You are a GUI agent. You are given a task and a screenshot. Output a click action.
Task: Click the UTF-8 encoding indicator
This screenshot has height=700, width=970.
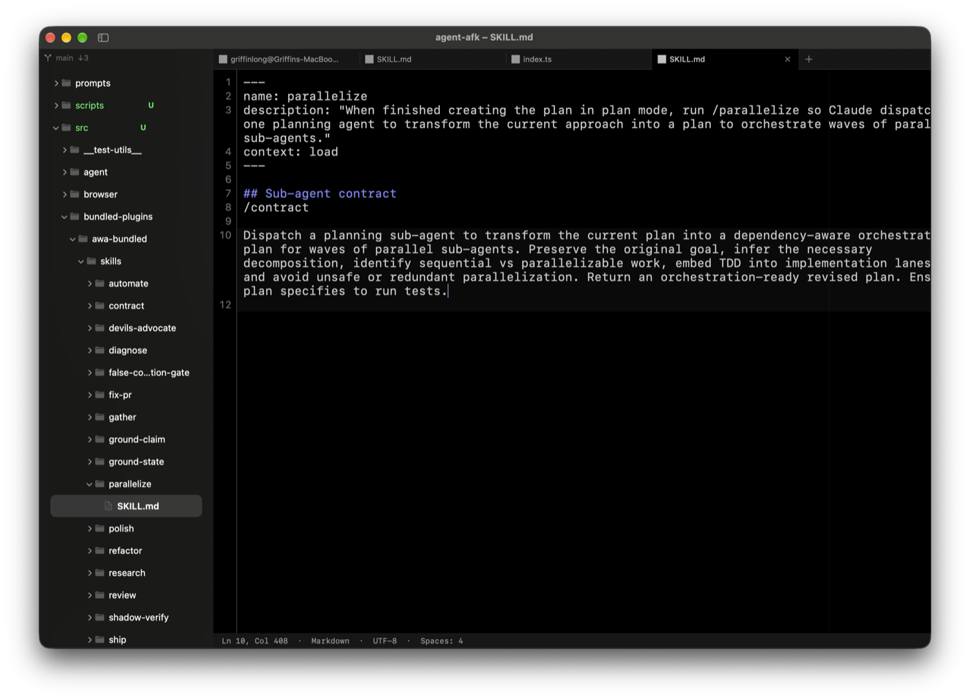pos(385,641)
